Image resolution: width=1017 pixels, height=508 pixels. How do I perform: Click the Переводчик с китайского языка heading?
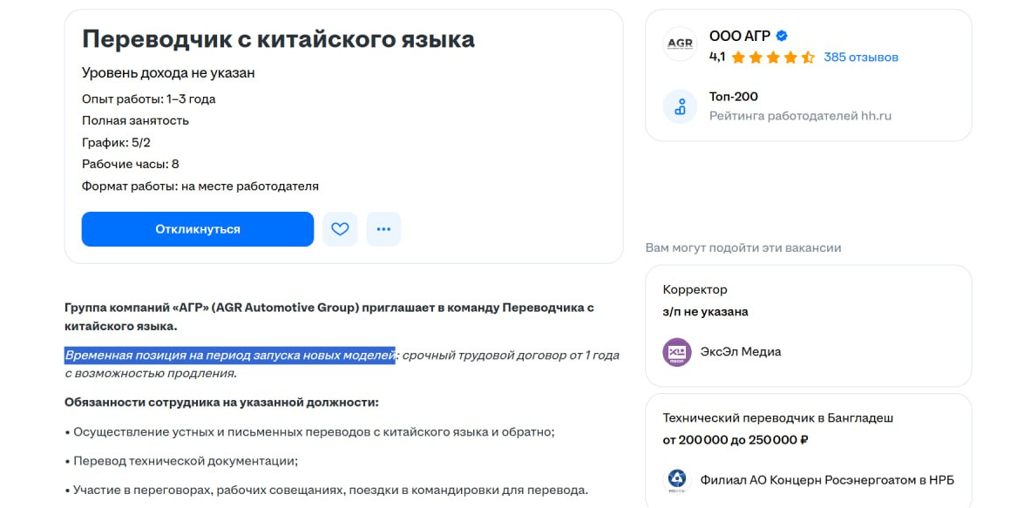[278, 38]
